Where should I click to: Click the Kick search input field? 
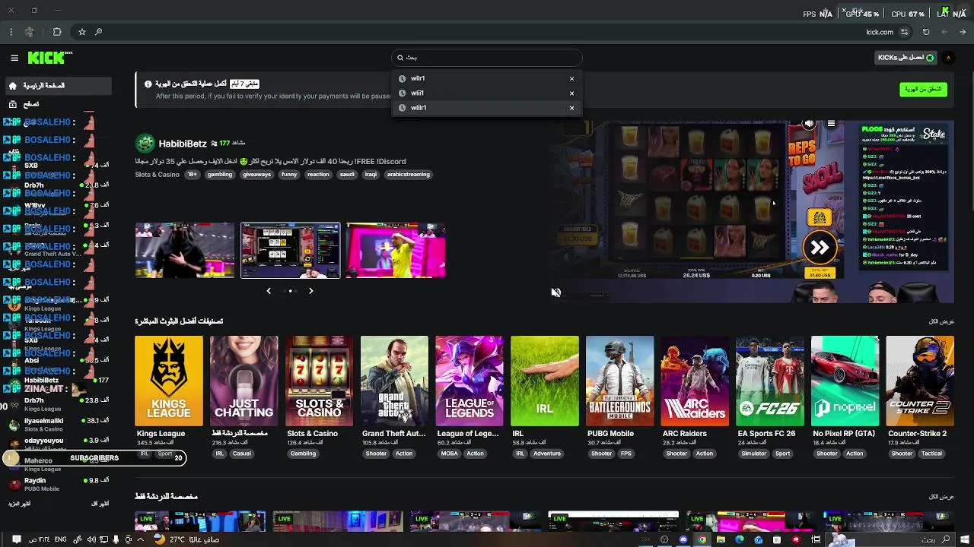tap(487, 58)
